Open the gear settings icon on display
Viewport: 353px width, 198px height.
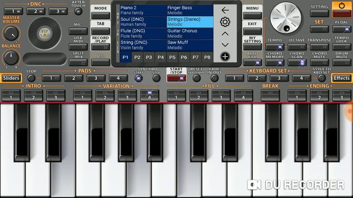(x=225, y=22)
